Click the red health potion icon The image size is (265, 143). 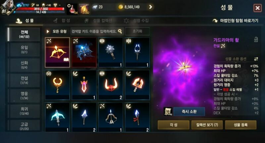tap(72, 9)
